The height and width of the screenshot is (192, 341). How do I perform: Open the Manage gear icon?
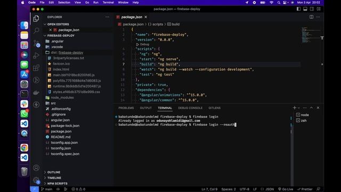tap(36, 180)
